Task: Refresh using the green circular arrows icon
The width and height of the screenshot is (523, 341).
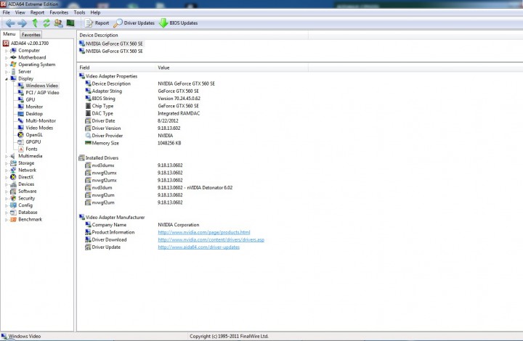Action: (x=46, y=23)
